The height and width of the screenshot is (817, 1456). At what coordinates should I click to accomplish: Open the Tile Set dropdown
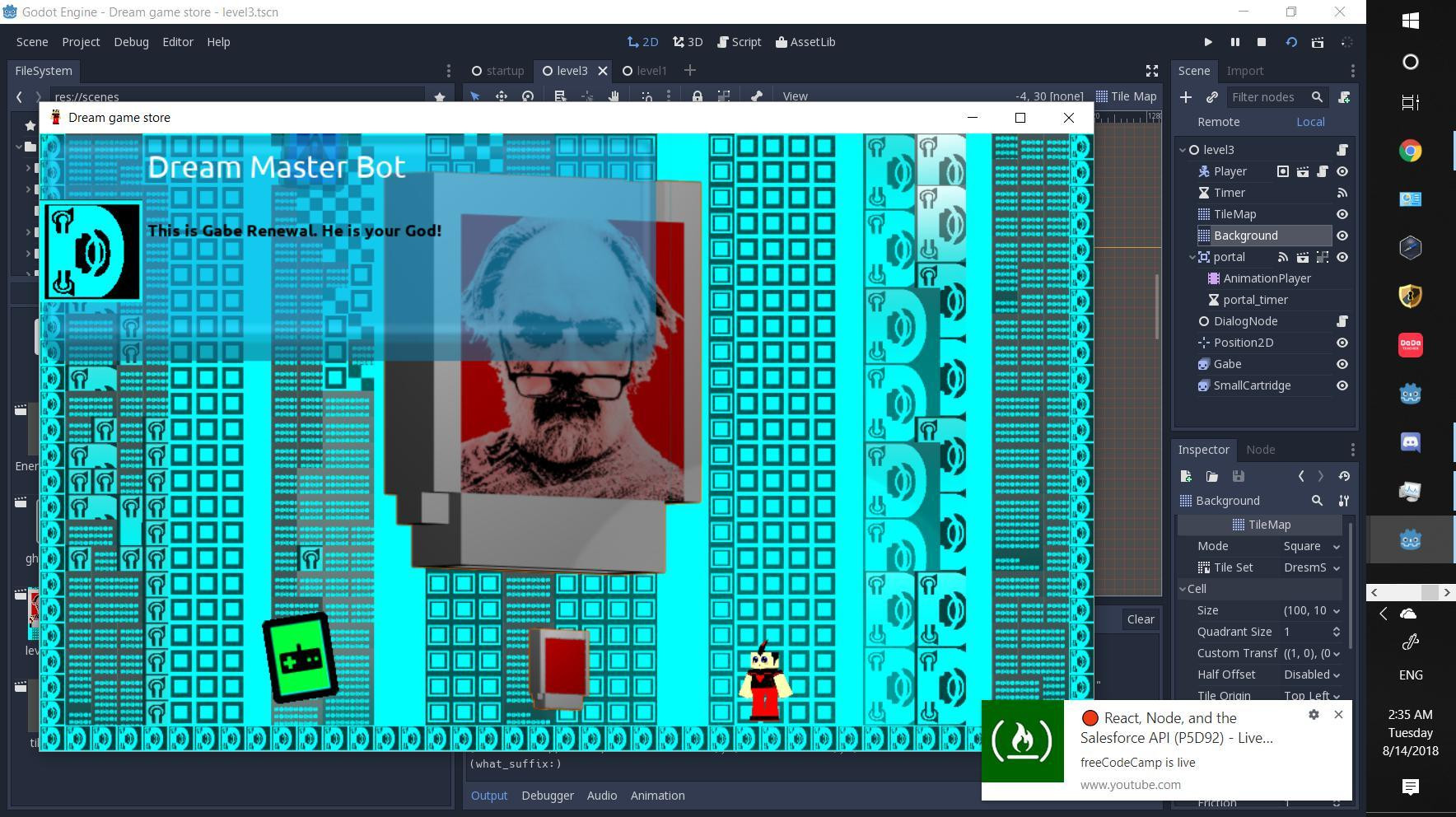click(1311, 567)
